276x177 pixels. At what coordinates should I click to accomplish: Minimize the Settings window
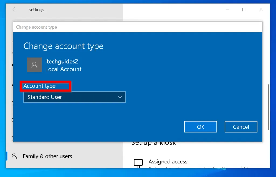[x=227, y=9]
